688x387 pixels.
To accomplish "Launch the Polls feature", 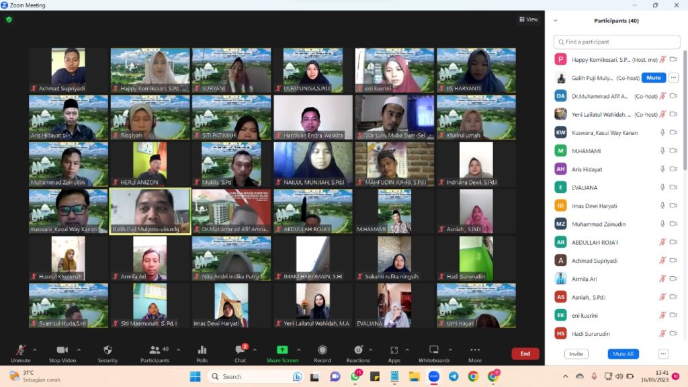I will [x=202, y=353].
